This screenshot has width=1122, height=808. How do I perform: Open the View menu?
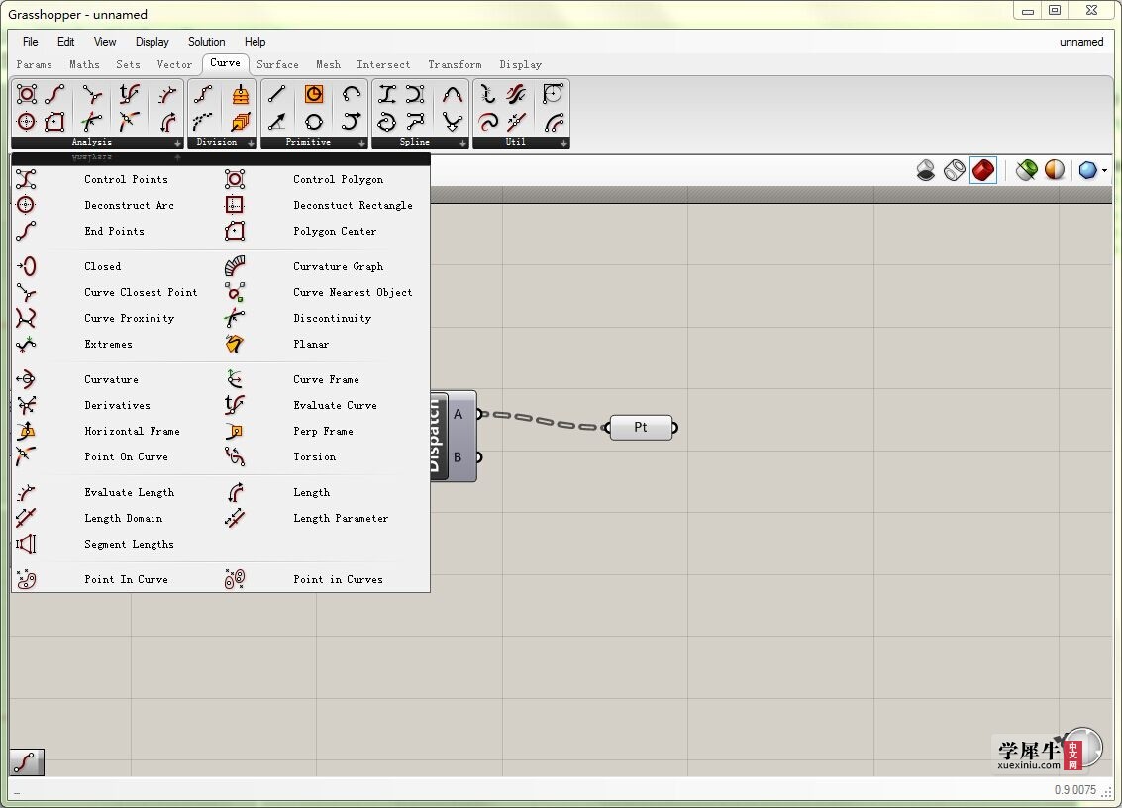104,42
